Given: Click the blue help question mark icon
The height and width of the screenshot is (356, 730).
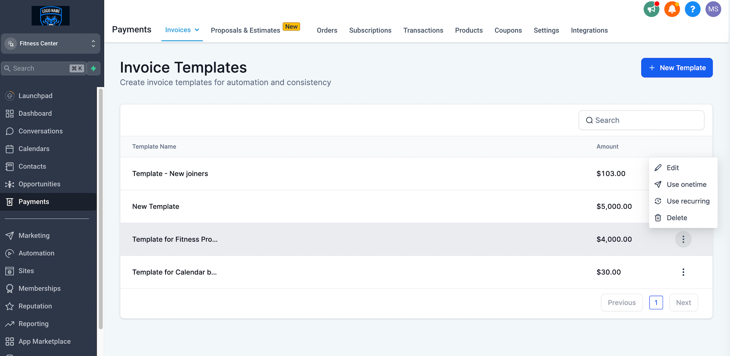Looking at the screenshot, I should [693, 9].
